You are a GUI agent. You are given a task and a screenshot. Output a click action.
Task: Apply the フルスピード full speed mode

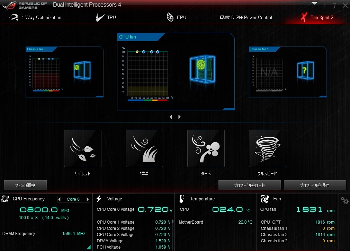coord(267,148)
